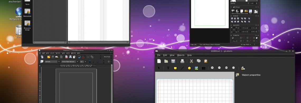The image size is (301, 103).
Task: Click the Resource Usage sidebar item
Action: [27, 26]
